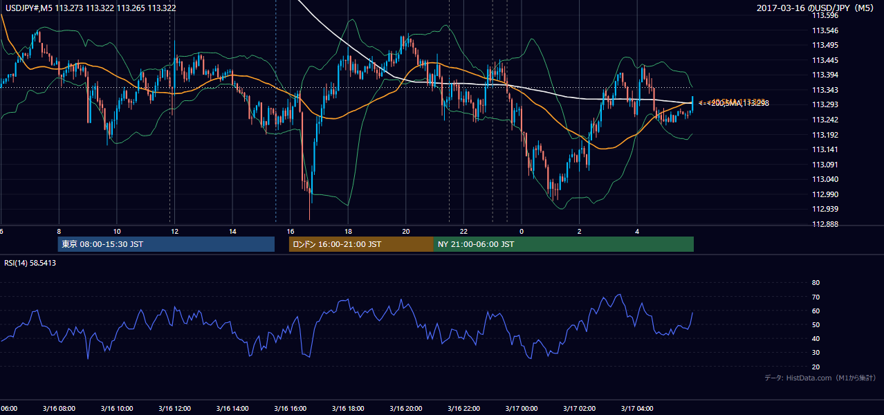Click RSI axis level 40
Image resolution: width=884 pixels, height=415 pixels.
tap(816, 338)
